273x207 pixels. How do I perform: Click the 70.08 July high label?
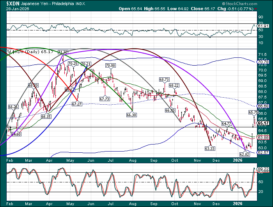110,66
